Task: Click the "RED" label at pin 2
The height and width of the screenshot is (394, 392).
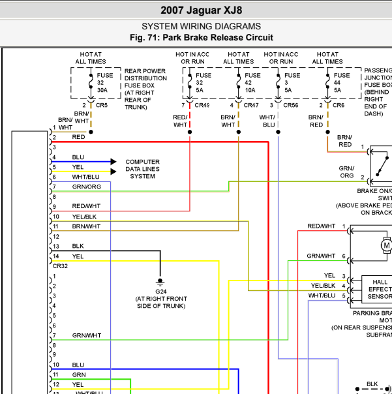Action: pos(78,137)
